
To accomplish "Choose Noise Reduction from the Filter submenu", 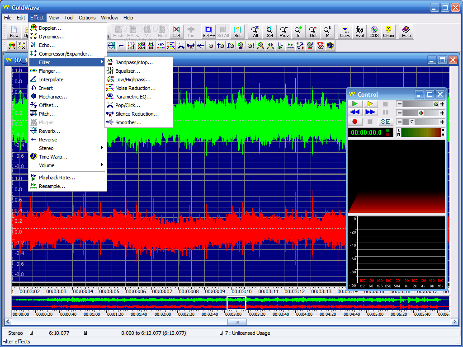I will [139, 88].
